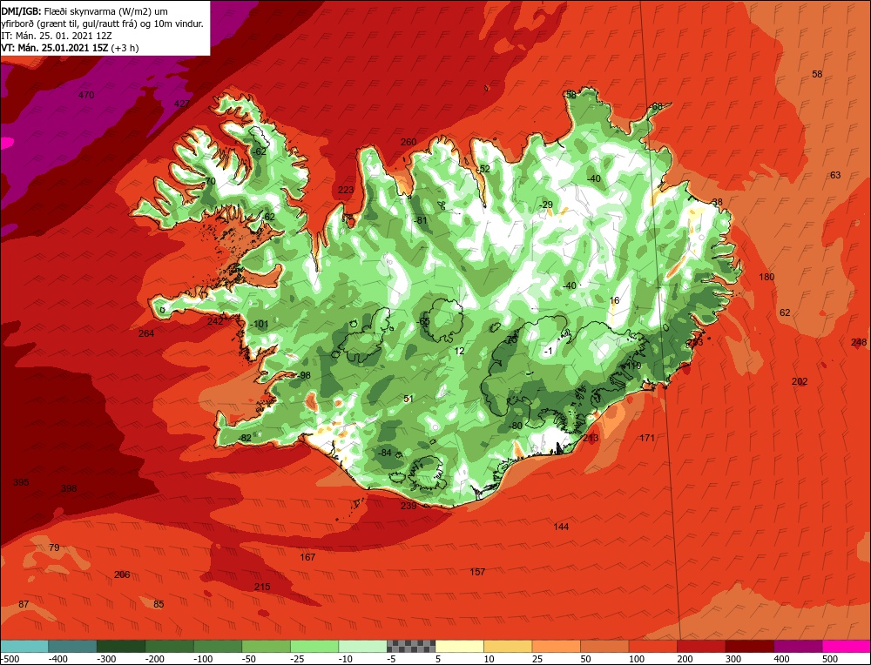Click the '171' flux value
The image size is (871, 665).
tap(647, 438)
